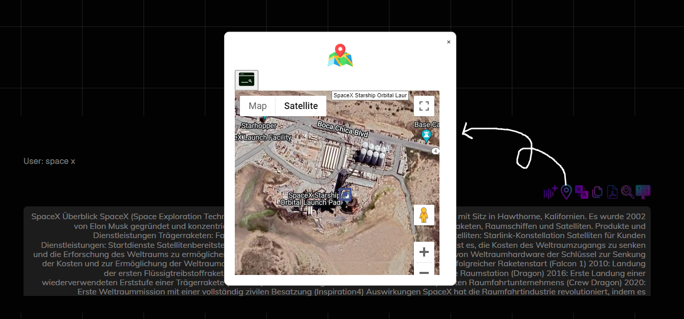Open the map location pin icon
This screenshot has width=684, height=319.
(x=566, y=192)
